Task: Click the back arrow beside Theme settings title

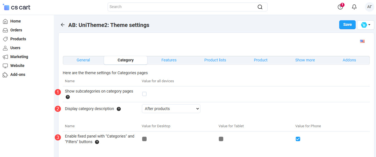Action: coord(62,25)
